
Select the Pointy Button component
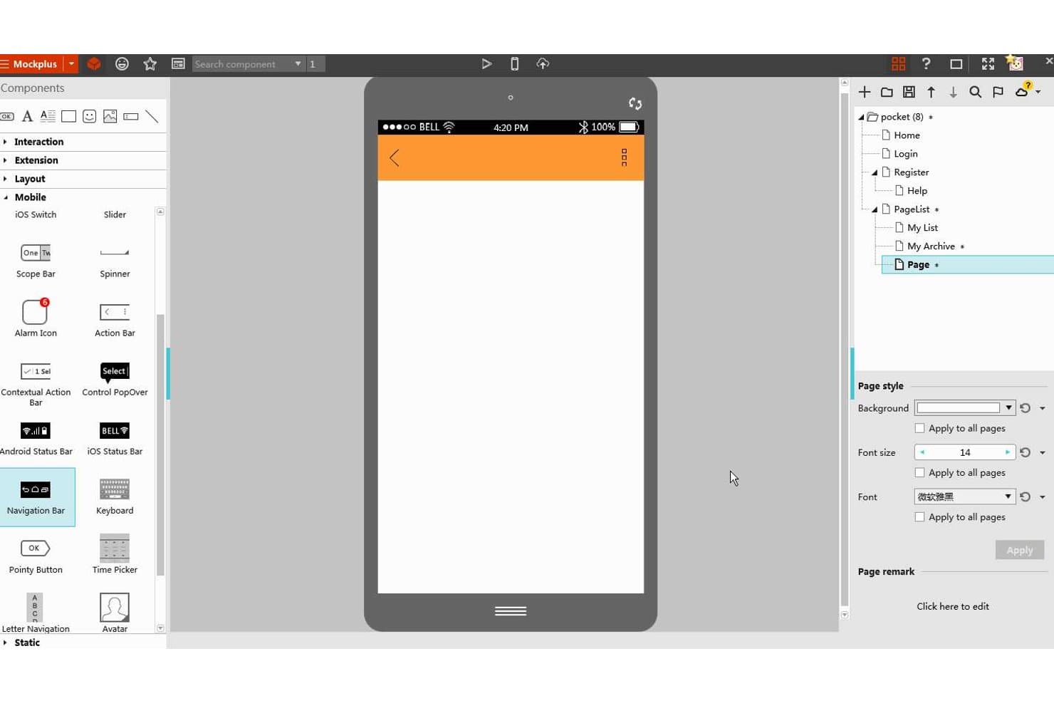pyautogui.click(x=36, y=556)
